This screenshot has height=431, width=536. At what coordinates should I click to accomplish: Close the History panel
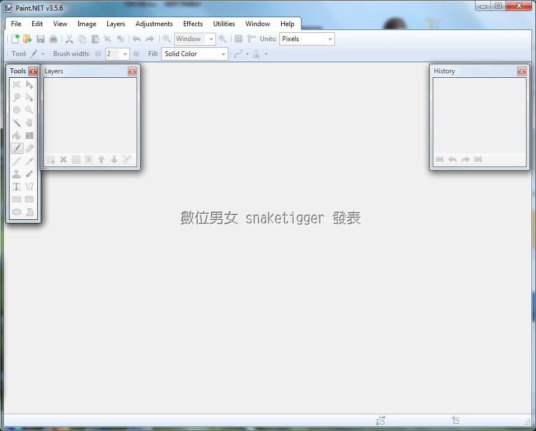522,71
